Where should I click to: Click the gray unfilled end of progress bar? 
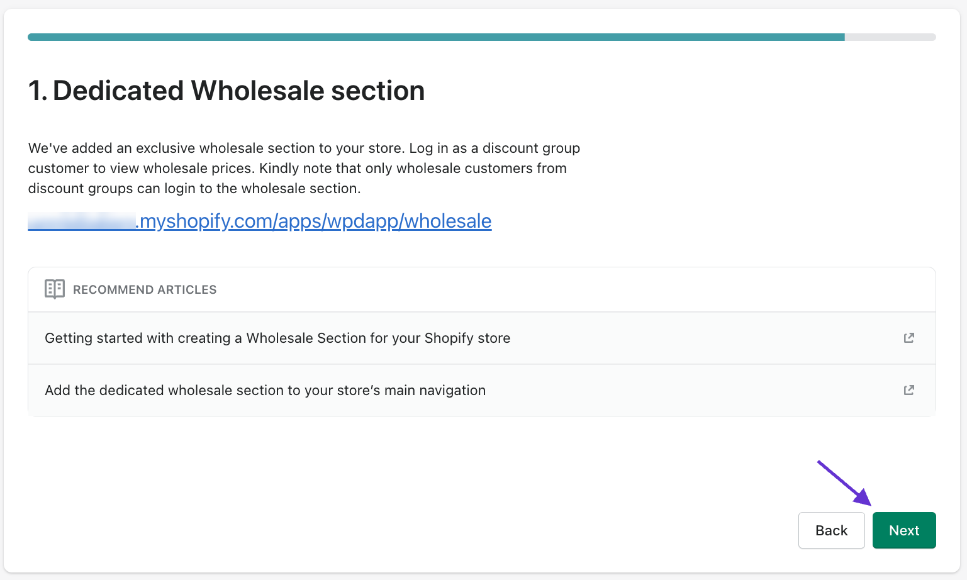point(890,37)
